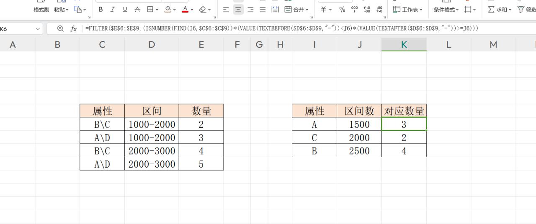The image size is (536, 224).
Task: Select the 对应数量 header cell
Action: pos(404,111)
